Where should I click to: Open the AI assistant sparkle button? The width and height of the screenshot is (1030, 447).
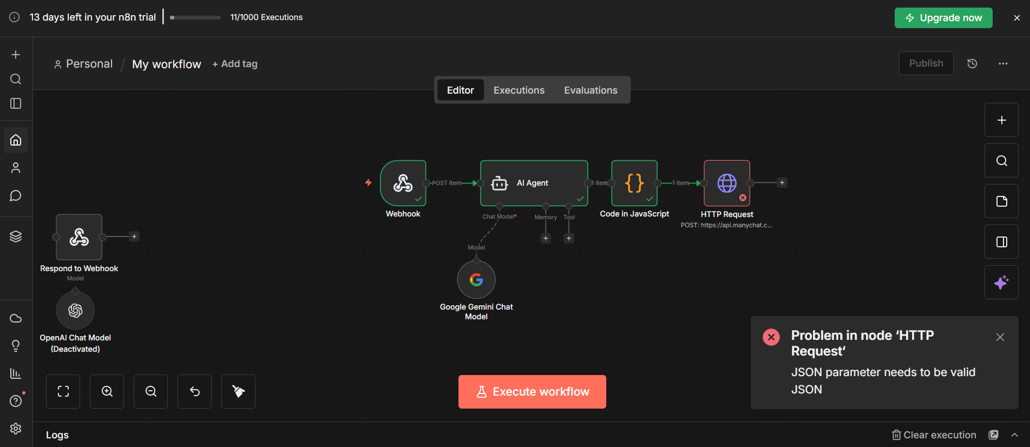click(x=1001, y=282)
